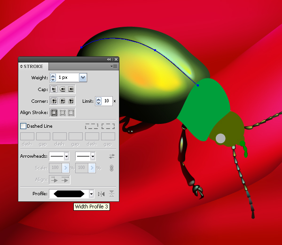Click the last gap input field
The width and height of the screenshot is (282, 245).
(108, 136)
